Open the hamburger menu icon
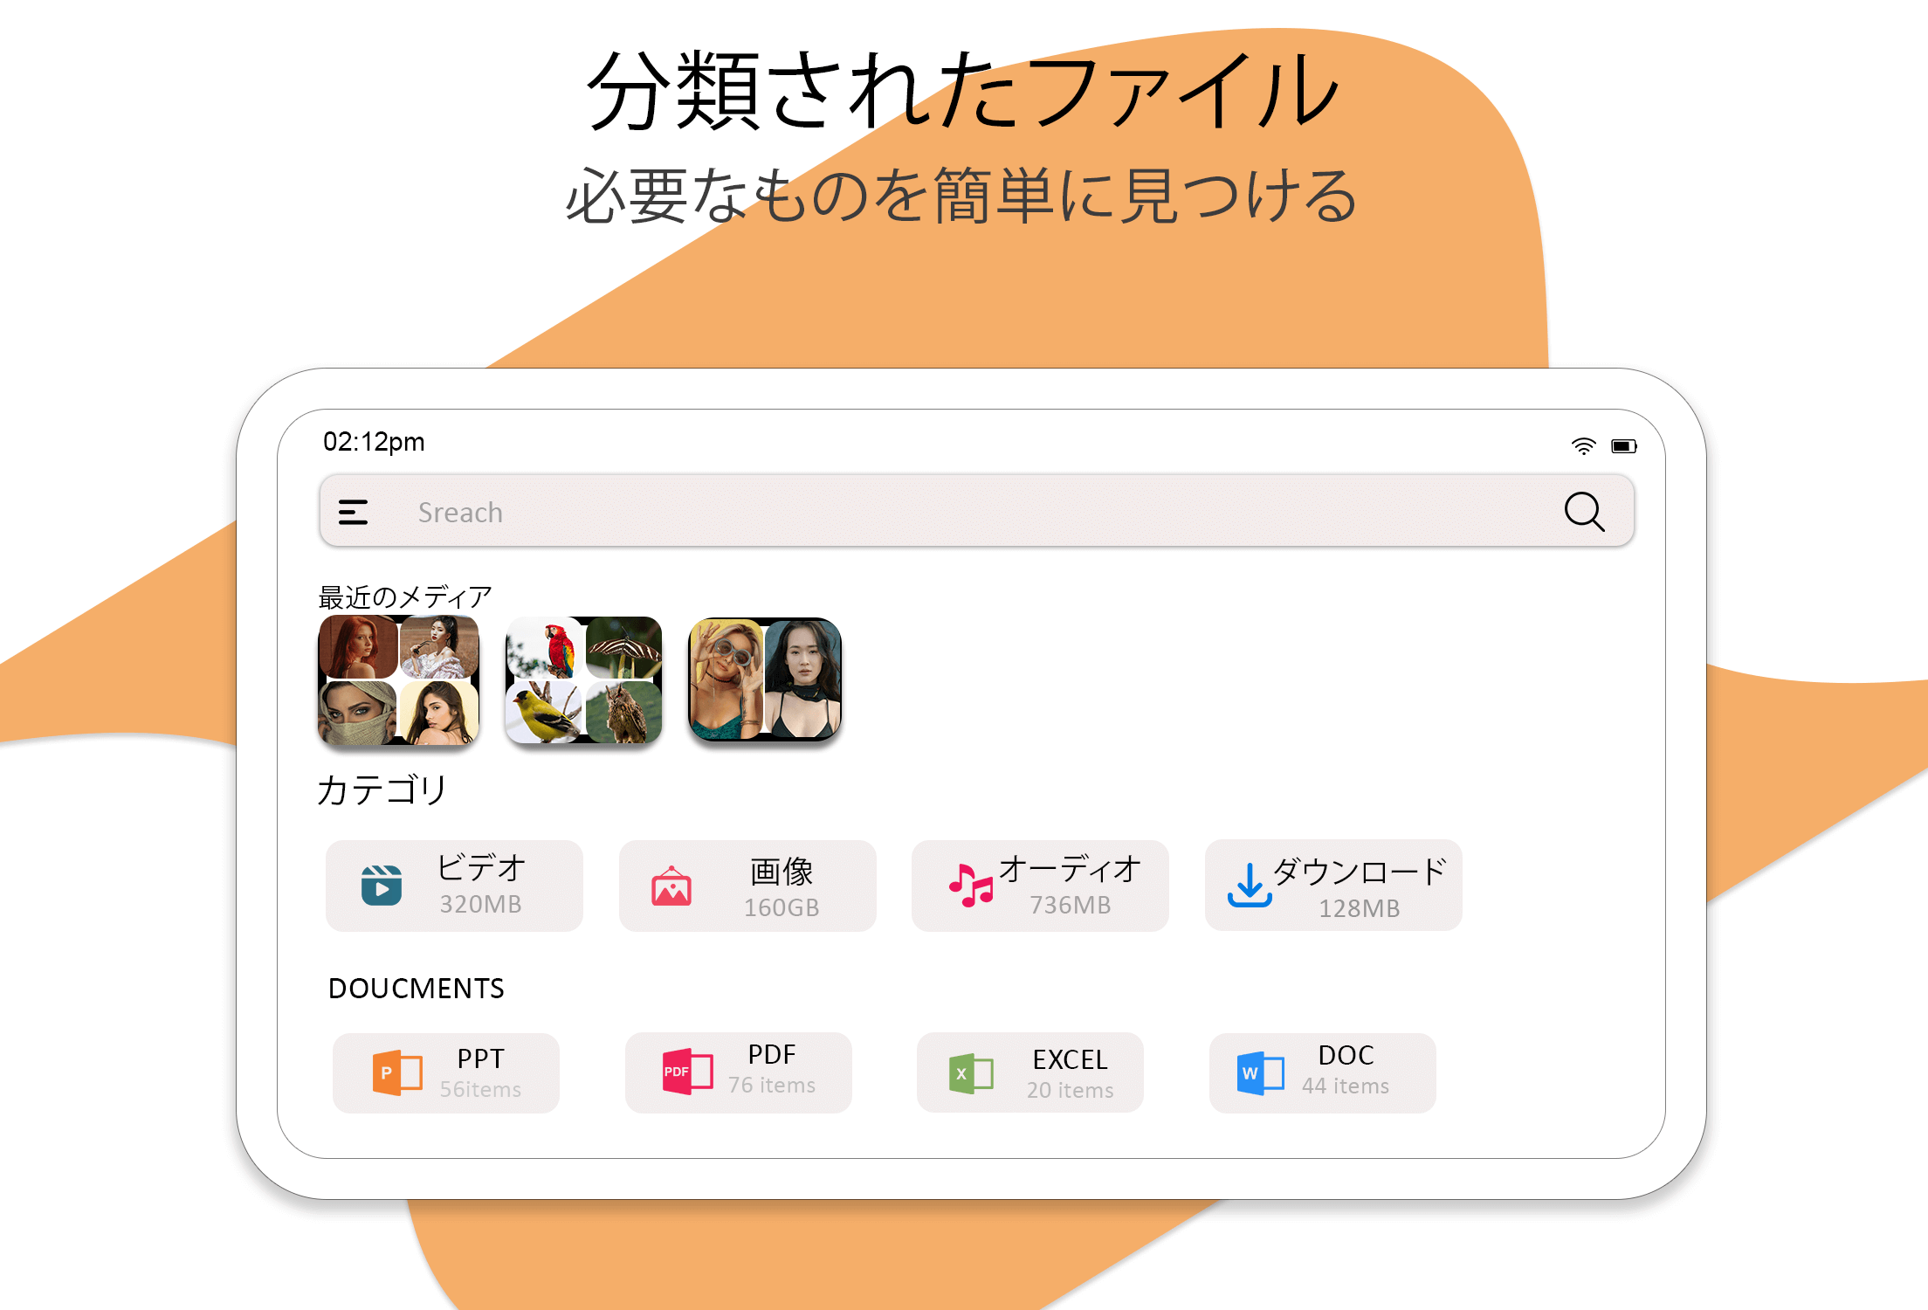This screenshot has height=1310, width=1928. click(x=353, y=512)
